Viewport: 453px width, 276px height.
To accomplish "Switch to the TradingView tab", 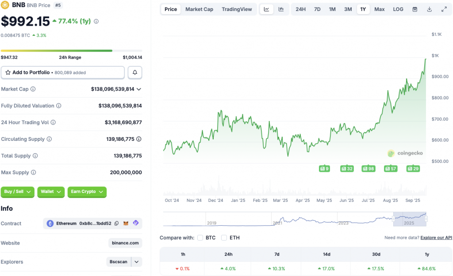I will (237, 9).
